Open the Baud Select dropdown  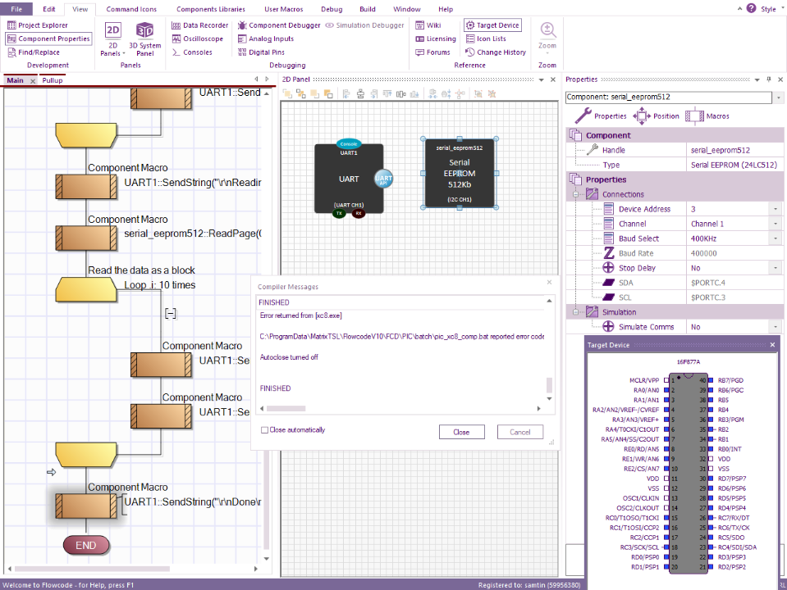point(776,238)
